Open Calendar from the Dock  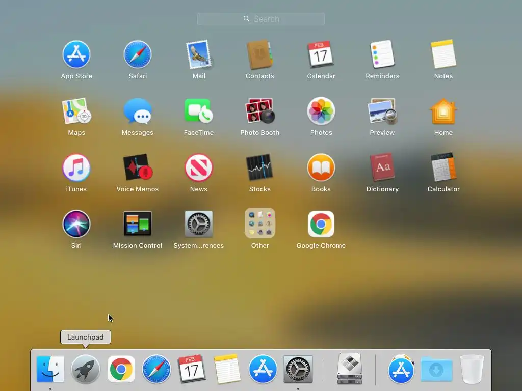pyautogui.click(x=192, y=369)
